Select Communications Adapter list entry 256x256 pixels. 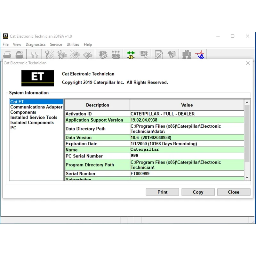tap(36, 107)
